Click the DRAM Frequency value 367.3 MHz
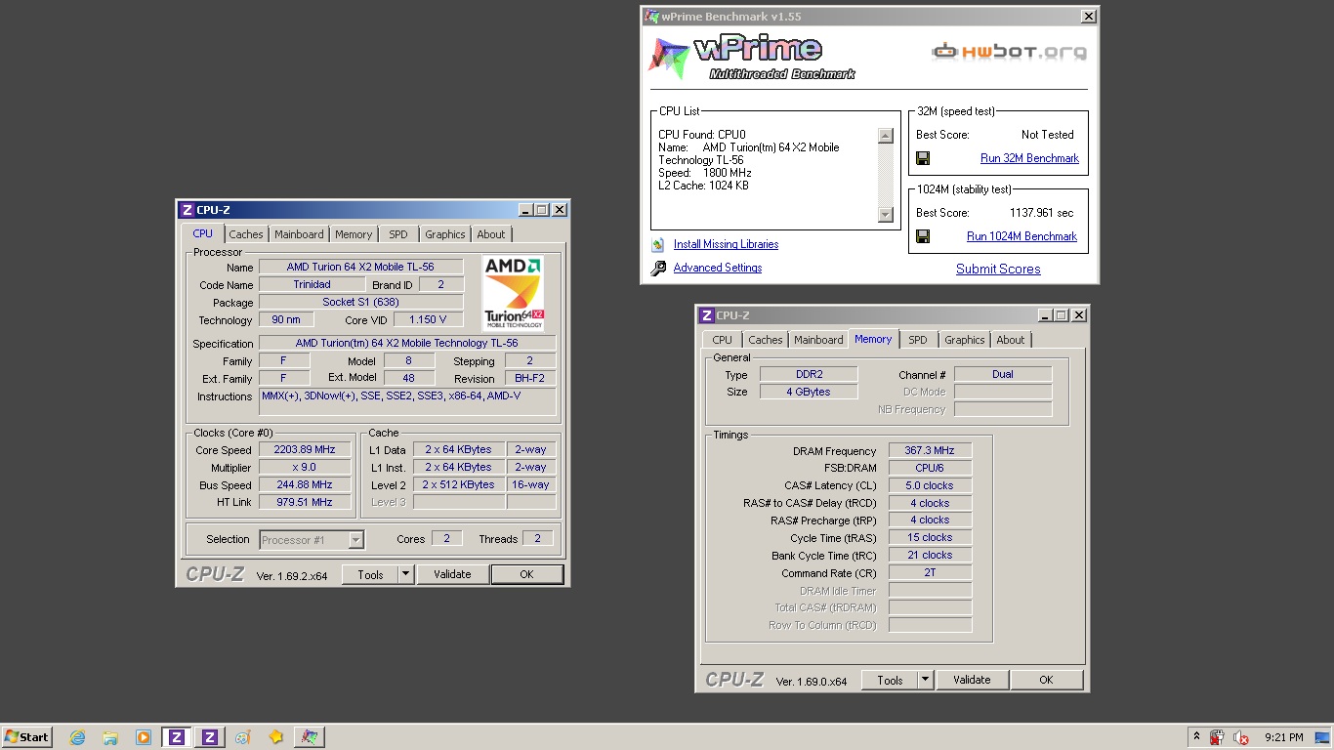 (930, 451)
